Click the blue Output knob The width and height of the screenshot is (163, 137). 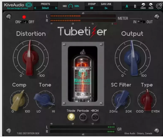click(x=132, y=58)
